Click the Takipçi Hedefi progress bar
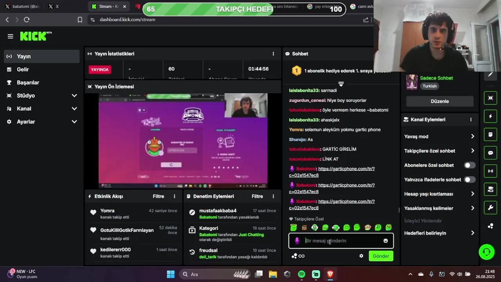 pos(244,9)
